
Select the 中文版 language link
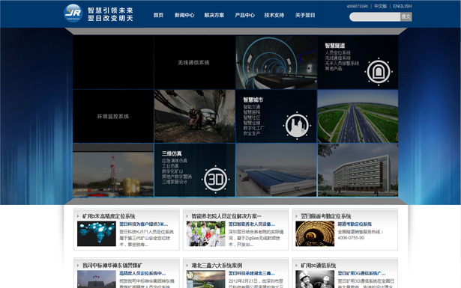click(x=381, y=6)
